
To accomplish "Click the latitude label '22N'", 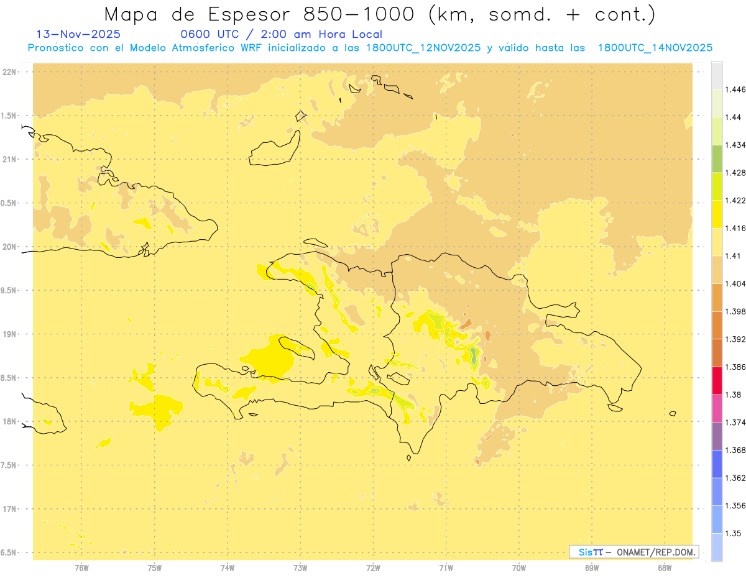I will pos(9,71).
